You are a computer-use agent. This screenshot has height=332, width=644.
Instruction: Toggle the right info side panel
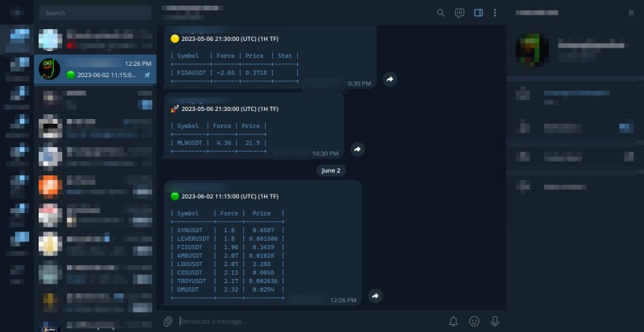click(478, 13)
